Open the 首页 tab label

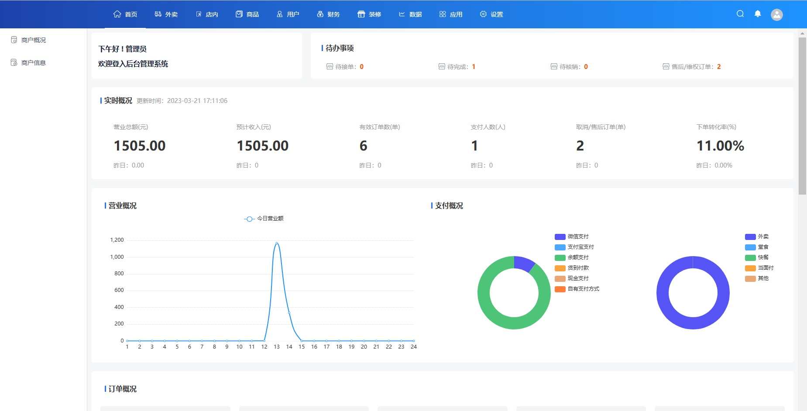131,14
